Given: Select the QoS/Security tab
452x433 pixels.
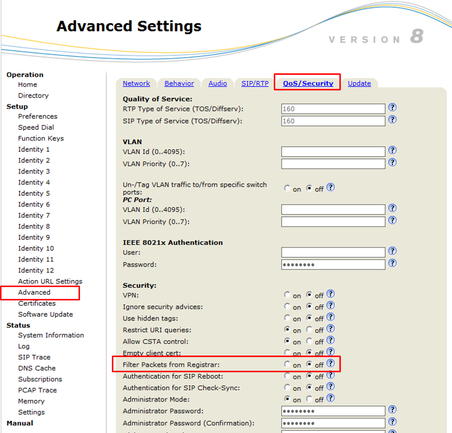Looking at the screenshot, I should point(308,83).
